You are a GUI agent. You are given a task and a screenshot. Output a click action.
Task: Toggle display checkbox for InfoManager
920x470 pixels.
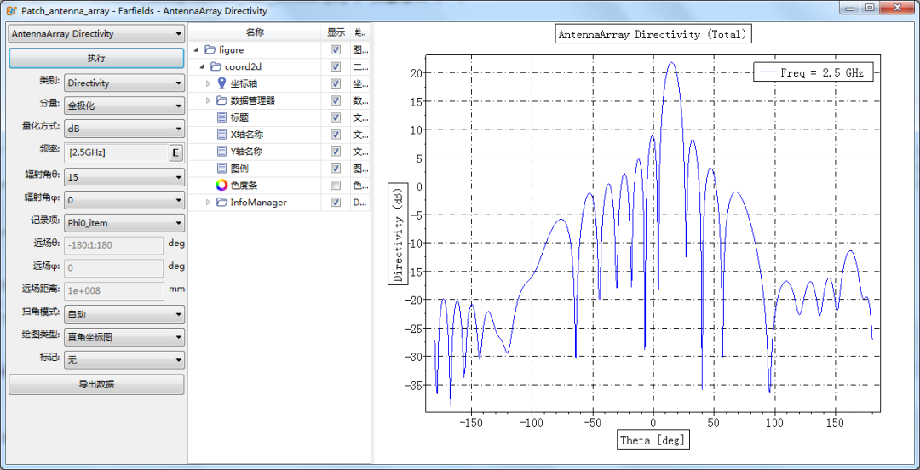coord(336,203)
